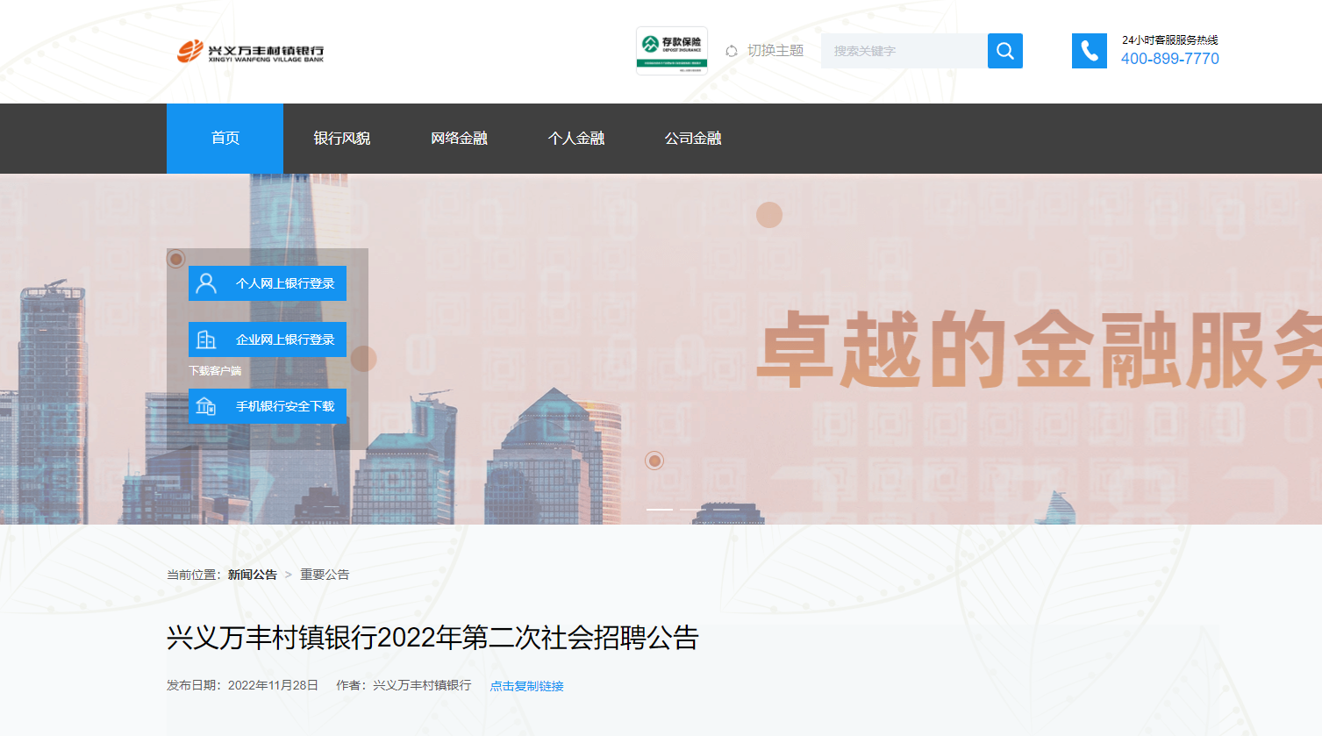Open the 个人金融 navigation menu
This screenshot has height=736, width=1322.
click(x=576, y=139)
